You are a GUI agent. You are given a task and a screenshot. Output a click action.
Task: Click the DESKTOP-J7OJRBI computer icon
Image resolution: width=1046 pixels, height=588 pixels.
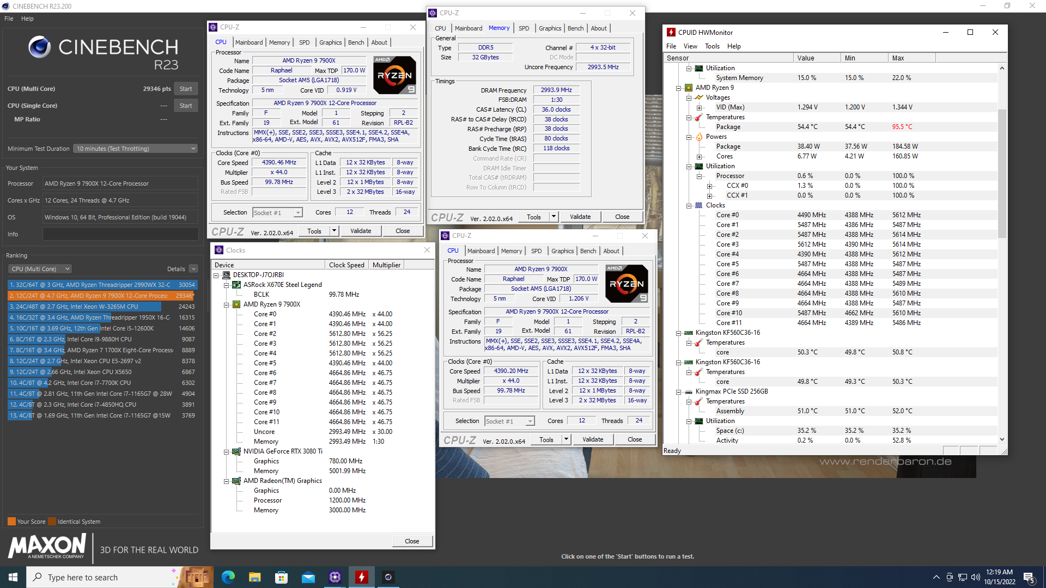tap(226, 275)
